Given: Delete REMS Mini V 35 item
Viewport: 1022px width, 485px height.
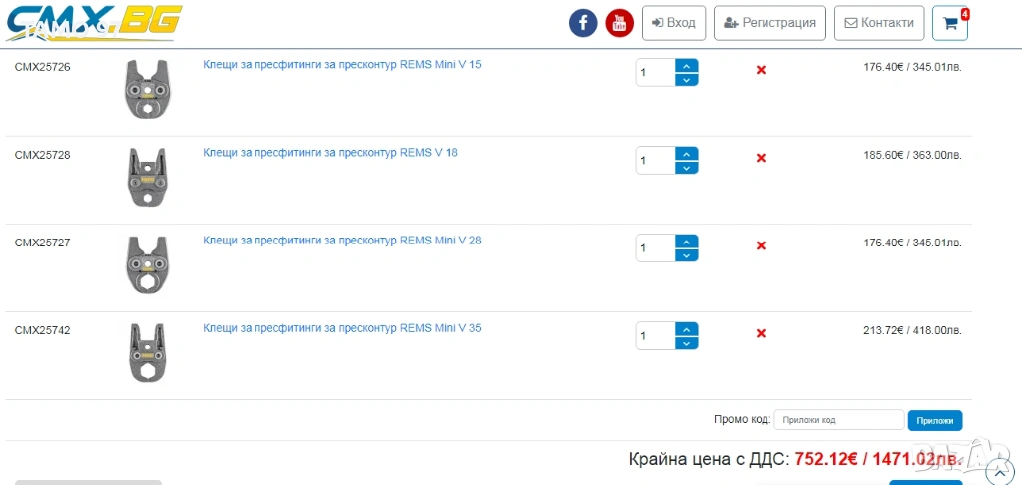Looking at the screenshot, I should click(761, 333).
